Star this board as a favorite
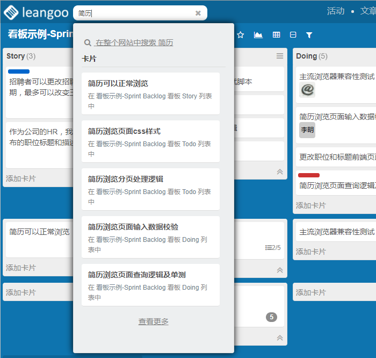Viewport: 376px width, 358px height. [241, 35]
